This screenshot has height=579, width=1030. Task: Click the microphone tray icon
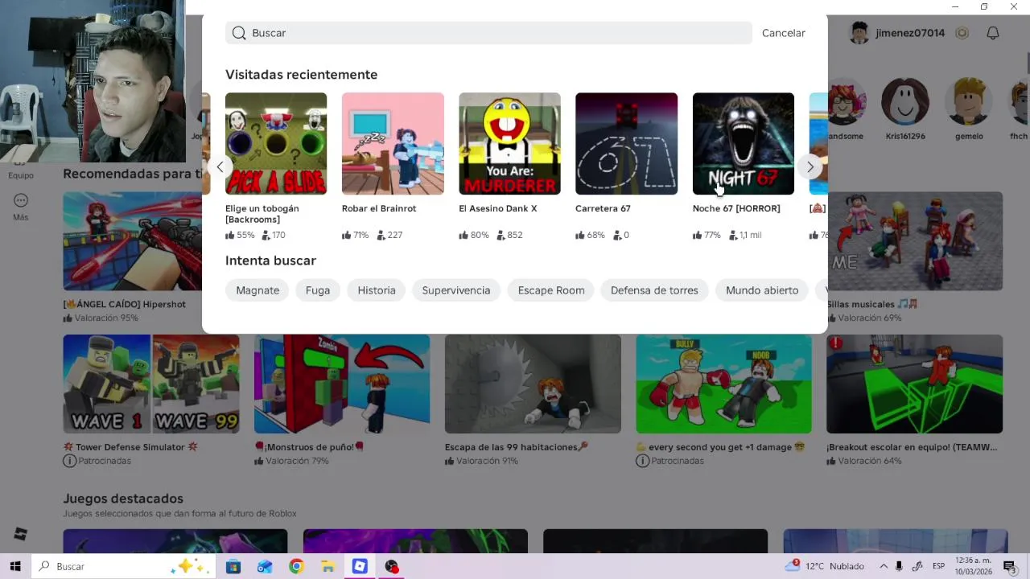pyautogui.click(x=899, y=566)
